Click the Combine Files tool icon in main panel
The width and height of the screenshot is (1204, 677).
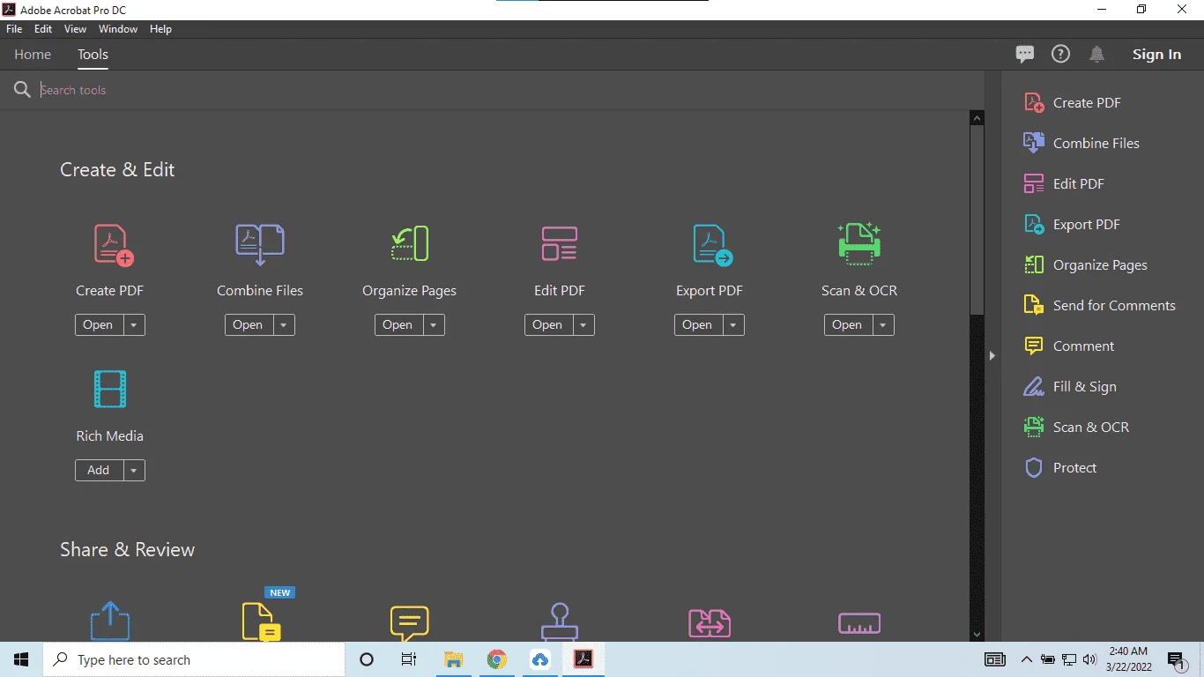point(260,245)
